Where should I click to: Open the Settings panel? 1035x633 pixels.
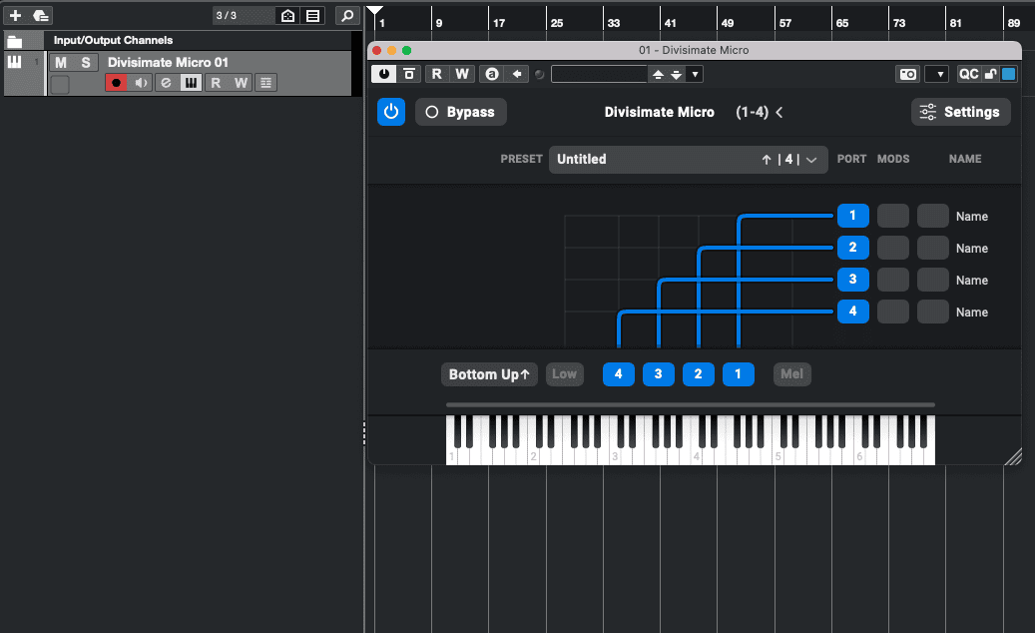[x=960, y=112]
